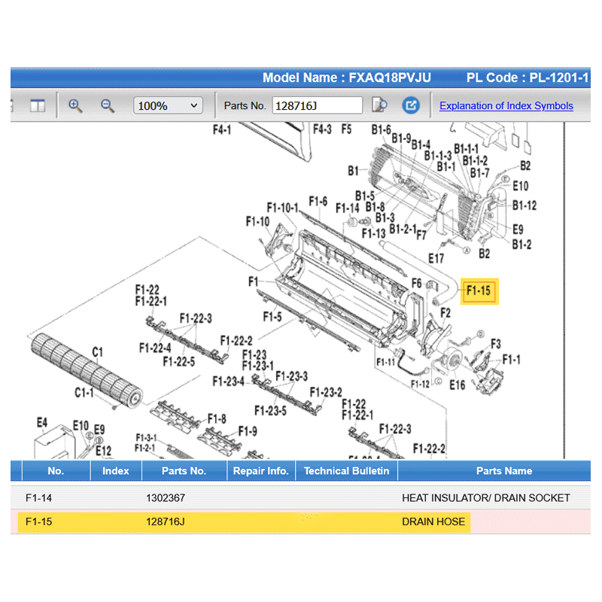This screenshot has height=602, width=602.
Task: Click the highlighted F1-15 label in diagram
Action: click(x=479, y=290)
